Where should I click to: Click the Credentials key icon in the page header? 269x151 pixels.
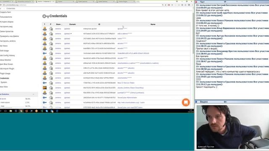(x=45, y=16)
